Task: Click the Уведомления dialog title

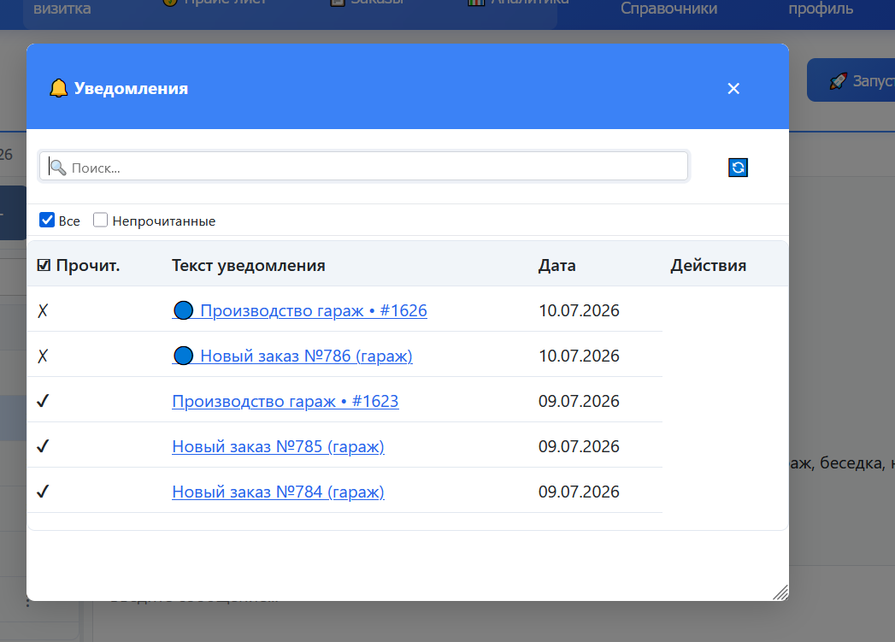Action: (x=131, y=88)
